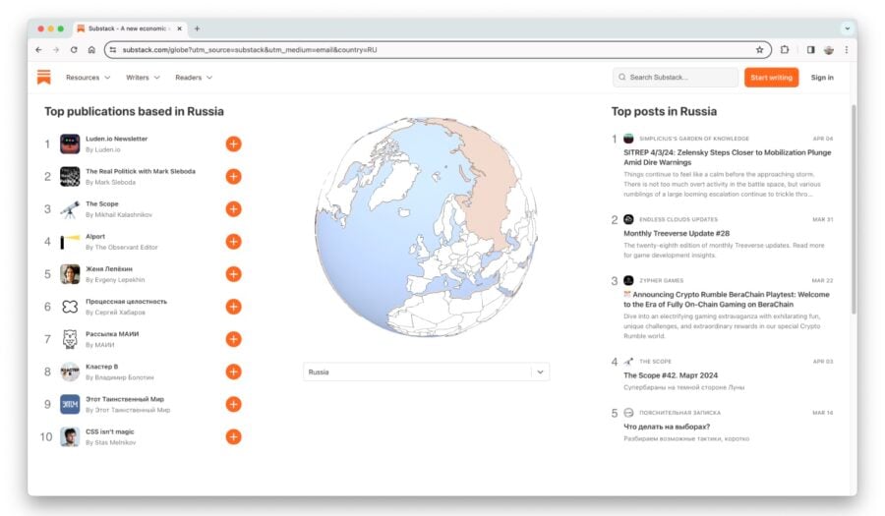Open the browser extensions puzzle icon

[785, 49]
